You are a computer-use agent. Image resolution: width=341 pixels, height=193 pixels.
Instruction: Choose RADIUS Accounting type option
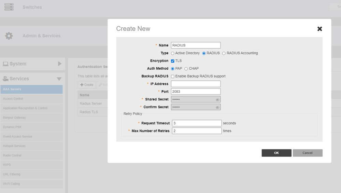[224, 53]
